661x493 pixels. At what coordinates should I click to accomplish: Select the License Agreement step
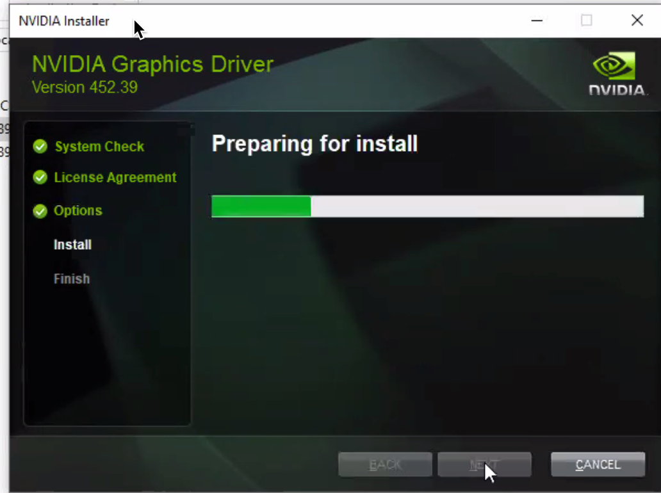click(x=115, y=177)
